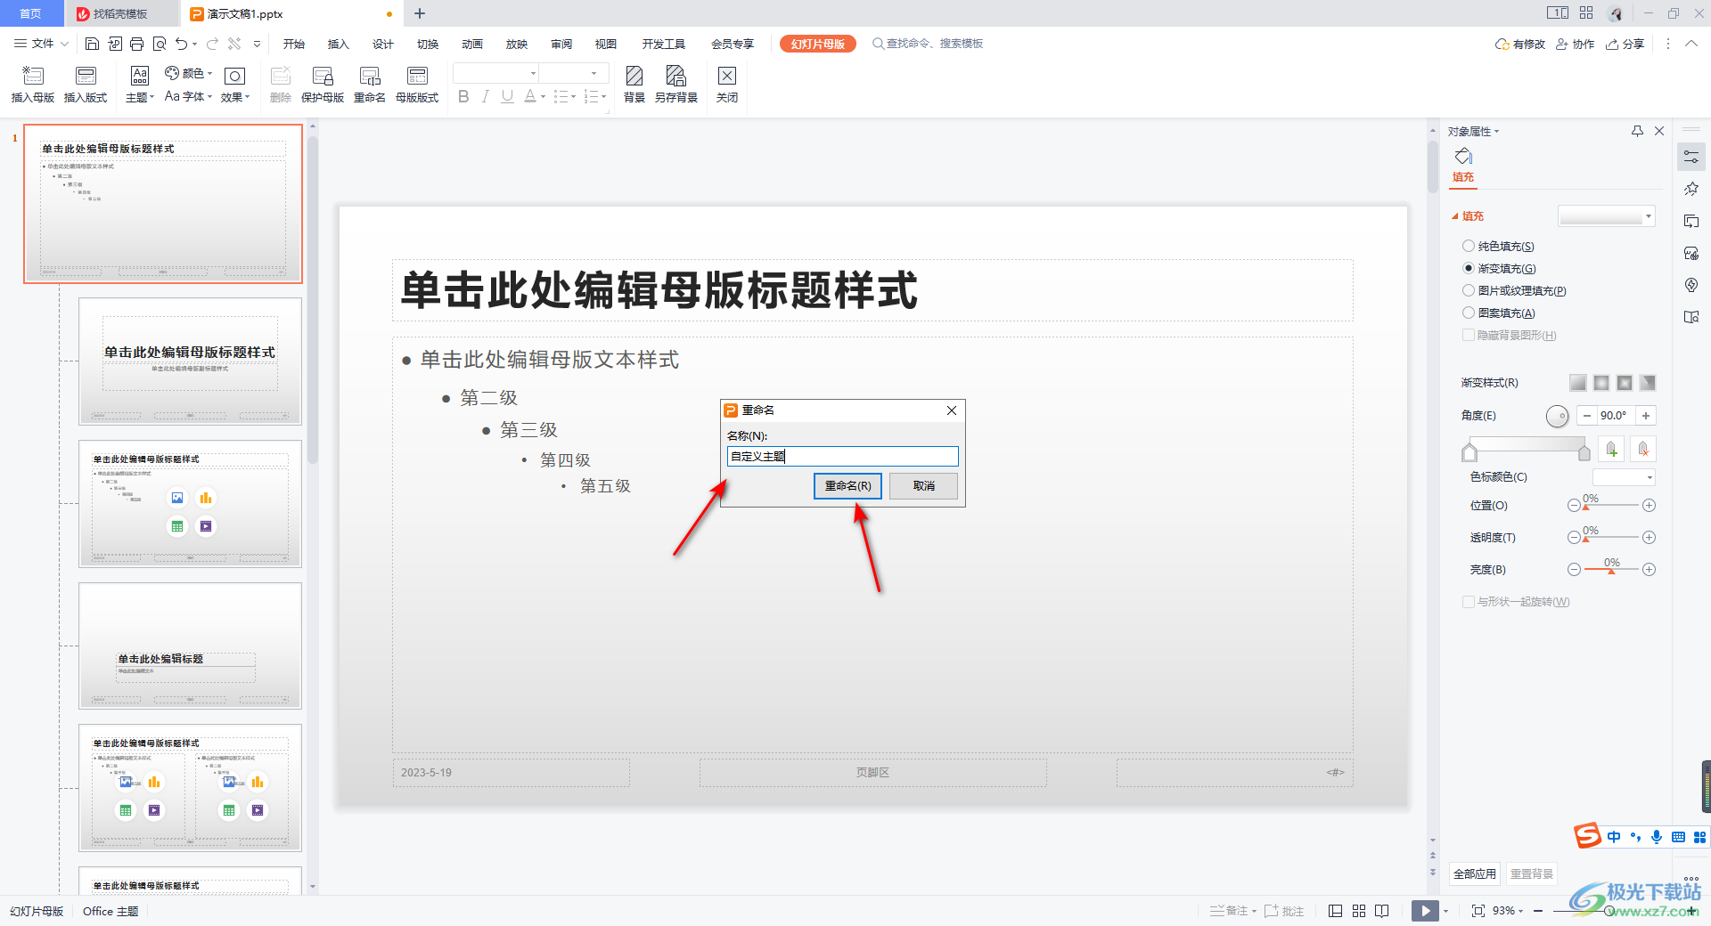This screenshot has height=926, width=1711.
Task: Click Apply to All (全部应用) button
Action: (1475, 874)
